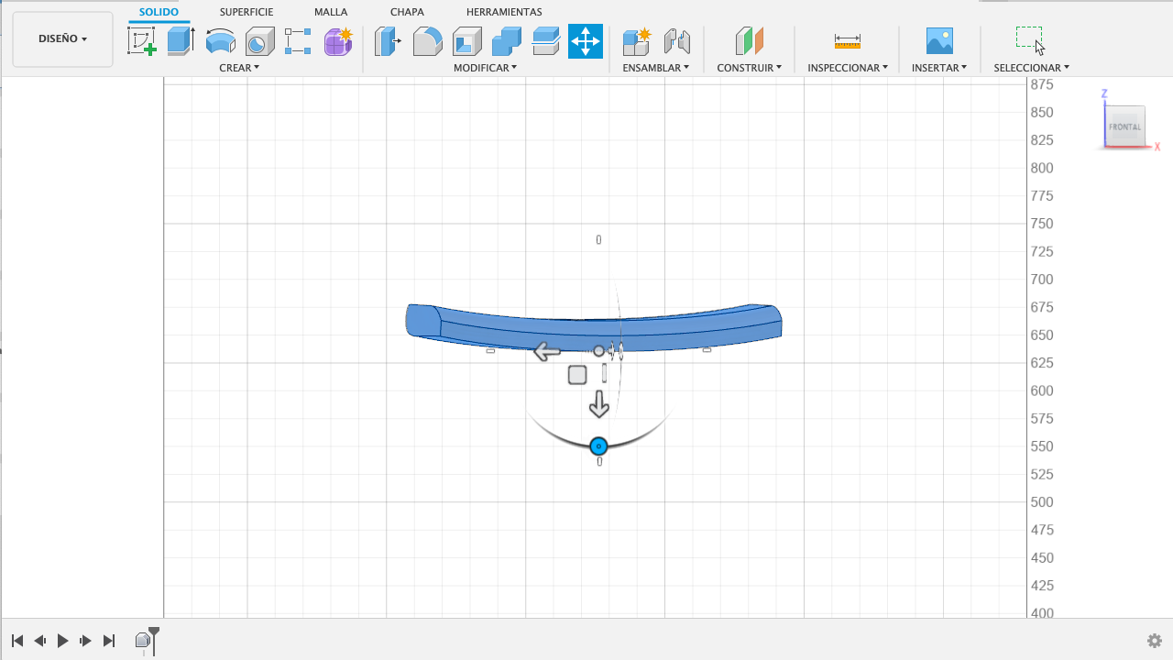The height and width of the screenshot is (660, 1173).
Task: Jump to the timeline start
Action: click(x=17, y=641)
